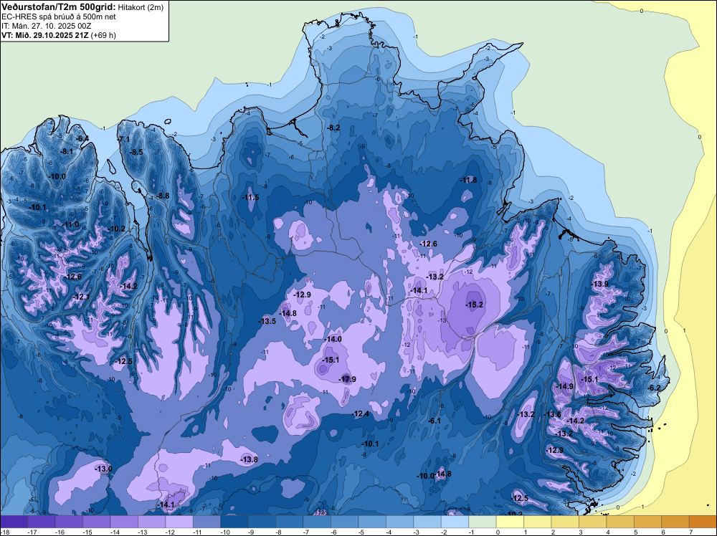The height and width of the screenshot is (536, 717).
Task: Click the temperature label -13.6
Action: click(x=552, y=414)
